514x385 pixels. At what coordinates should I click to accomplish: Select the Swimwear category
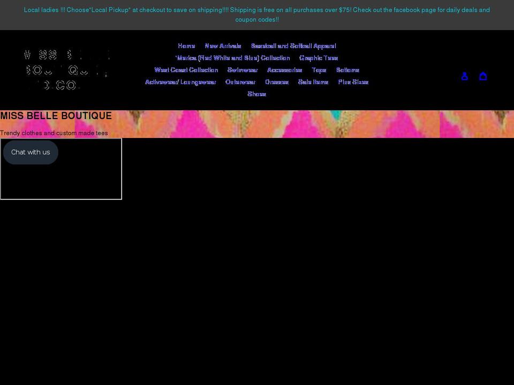pos(243,70)
